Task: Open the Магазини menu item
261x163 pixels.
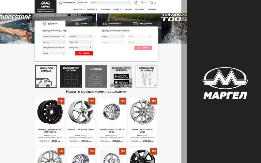Action: point(140,9)
